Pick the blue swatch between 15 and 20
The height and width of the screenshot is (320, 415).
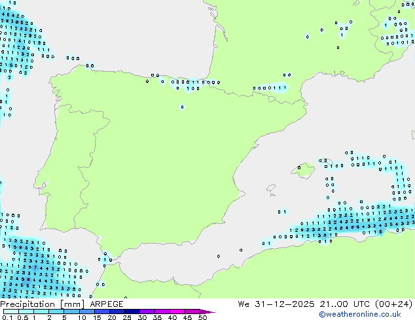[103, 312]
